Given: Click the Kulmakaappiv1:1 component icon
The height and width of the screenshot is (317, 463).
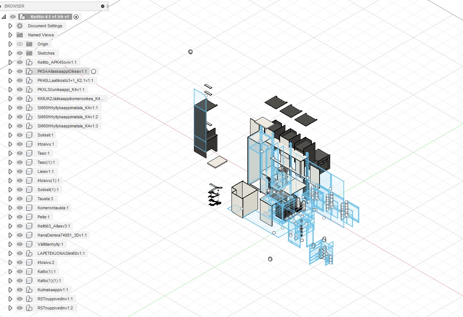Looking at the screenshot, I should tap(30, 290).
